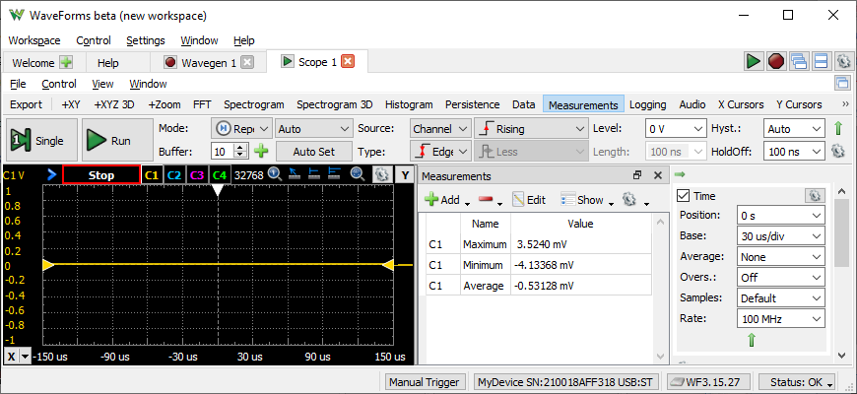The width and height of the screenshot is (857, 394).
Task: Open the Workspace menu
Action: pos(34,40)
